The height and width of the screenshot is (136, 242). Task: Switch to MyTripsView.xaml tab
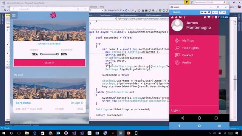pos(154,15)
